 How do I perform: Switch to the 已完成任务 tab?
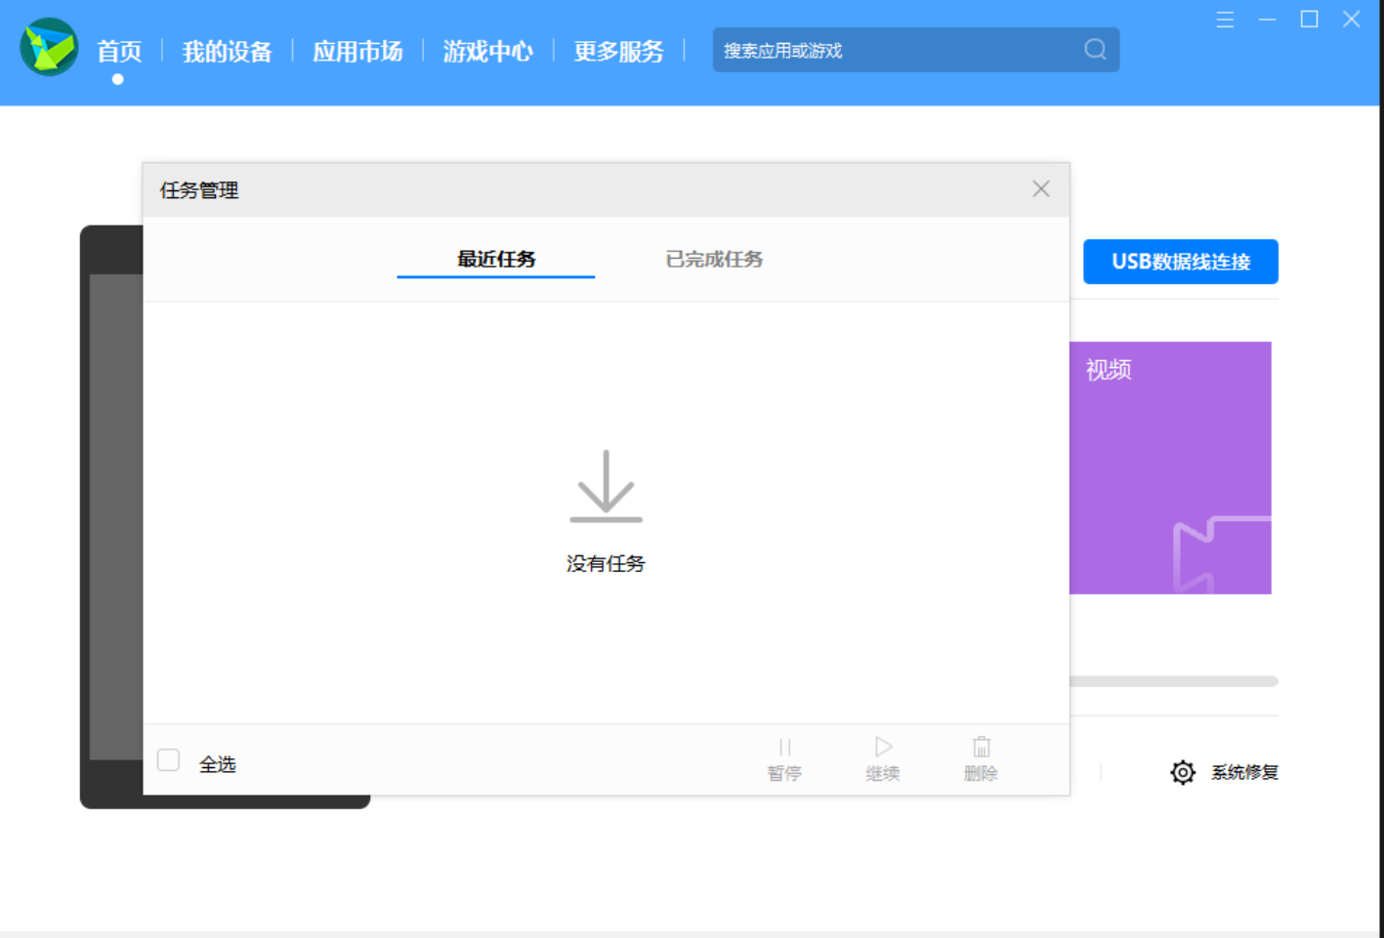(x=714, y=260)
